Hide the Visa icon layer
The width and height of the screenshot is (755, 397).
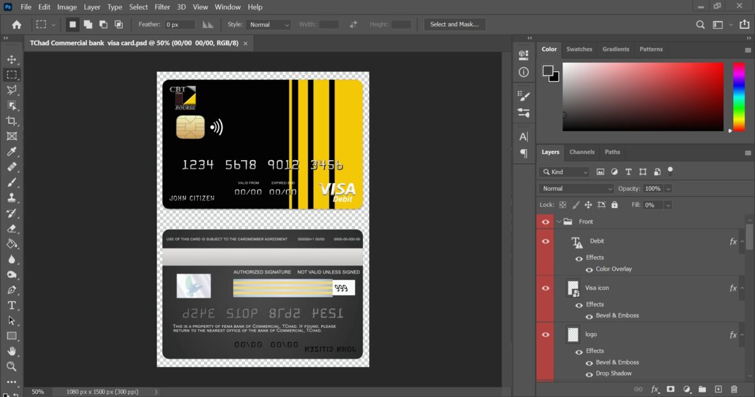(x=545, y=288)
